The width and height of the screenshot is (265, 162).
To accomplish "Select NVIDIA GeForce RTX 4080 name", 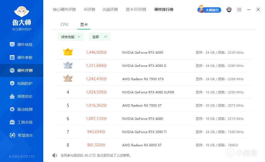I will click(x=143, y=119).
